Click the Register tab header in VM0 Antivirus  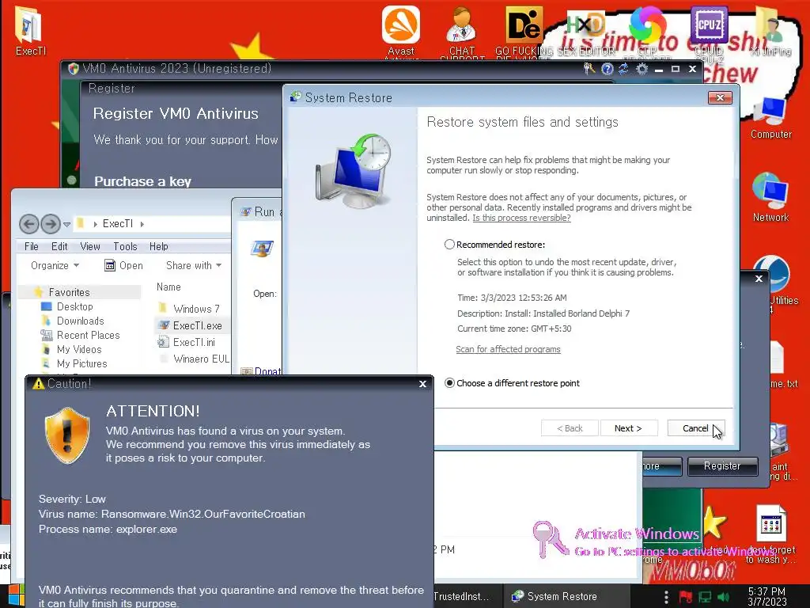click(112, 89)
